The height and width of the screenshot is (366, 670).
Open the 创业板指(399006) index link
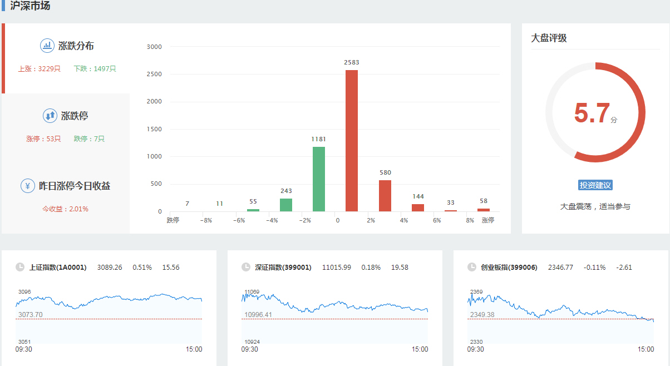point(509,268)
